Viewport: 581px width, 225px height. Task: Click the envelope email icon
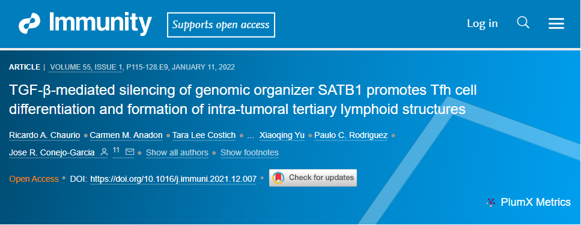point(130,152)
